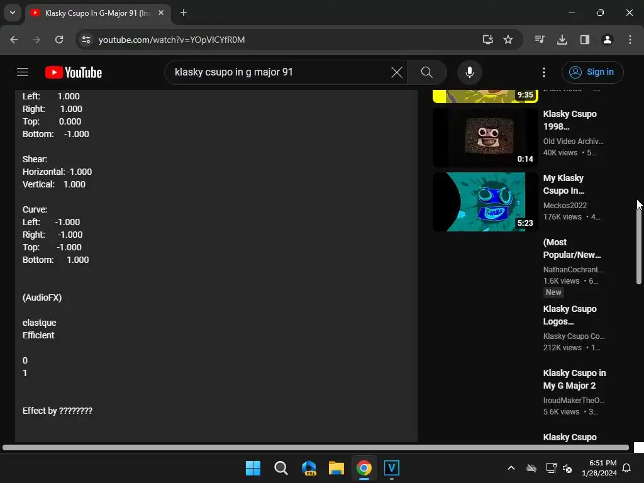Open the 5:23 blue robot thumbnail
The width and height of the screenshot is (644, 483).
click(x=485, y=202)
